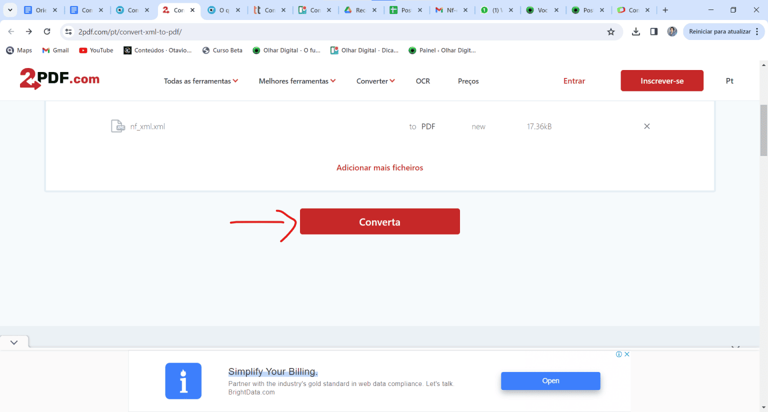This screenshot has height=412, width=768.
Task: Open the browser side panel icon
Action: [653, 31]
